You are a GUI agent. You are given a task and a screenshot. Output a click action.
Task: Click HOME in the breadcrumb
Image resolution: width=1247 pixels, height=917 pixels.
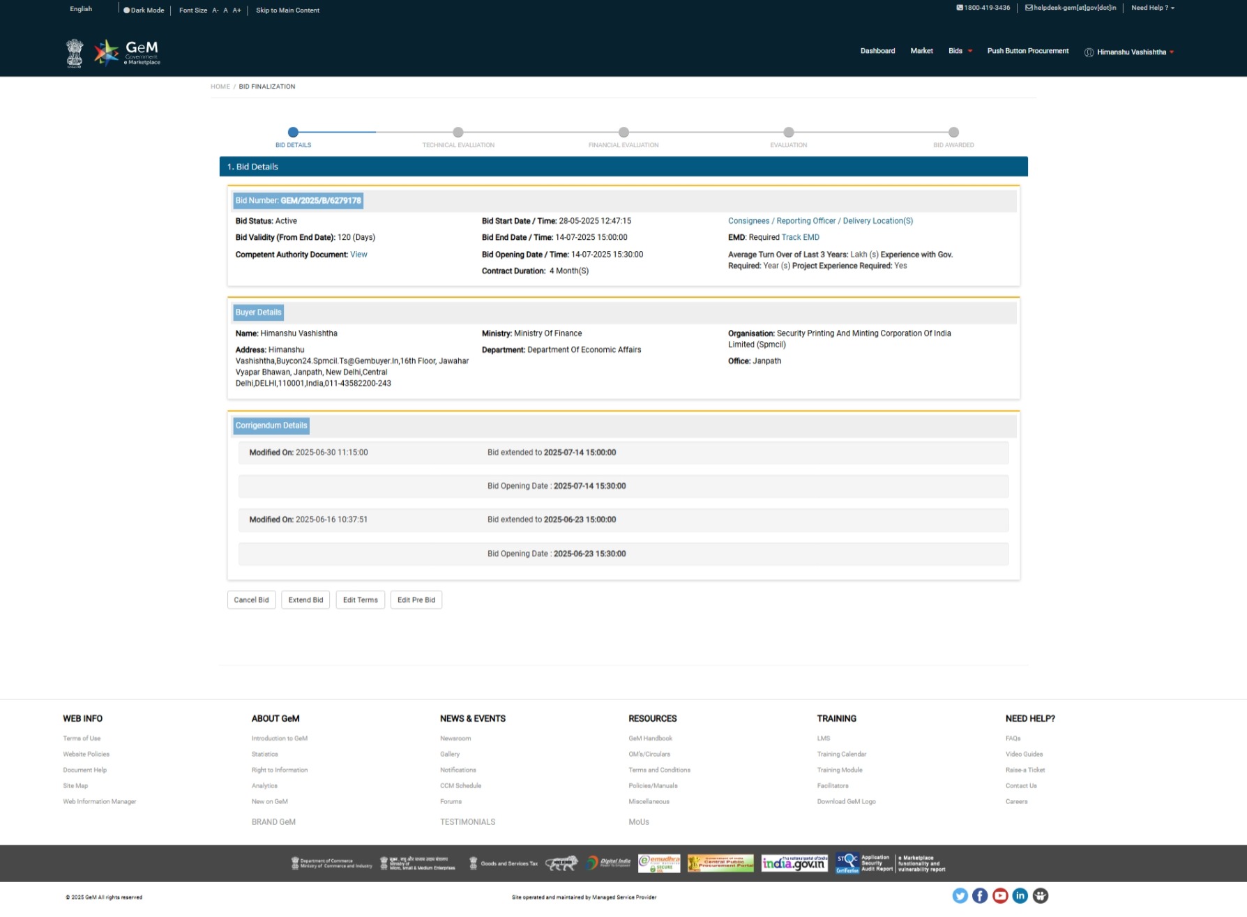point(220,86)
